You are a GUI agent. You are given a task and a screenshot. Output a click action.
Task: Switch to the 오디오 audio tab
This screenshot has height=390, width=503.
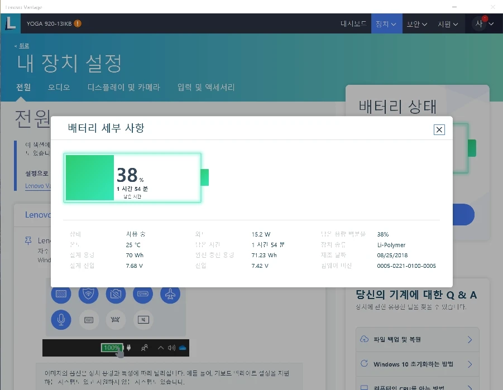point(59,87)
